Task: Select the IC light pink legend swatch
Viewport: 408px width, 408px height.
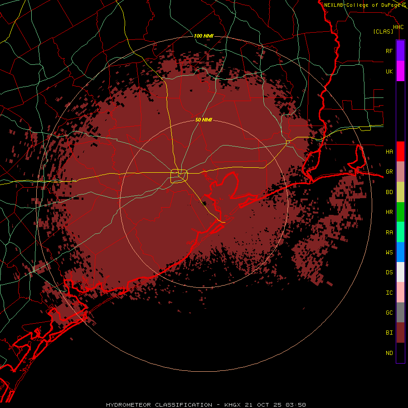Action: click(400, 292)
